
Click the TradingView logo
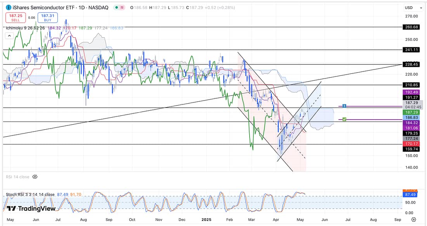tap(31, 209)
